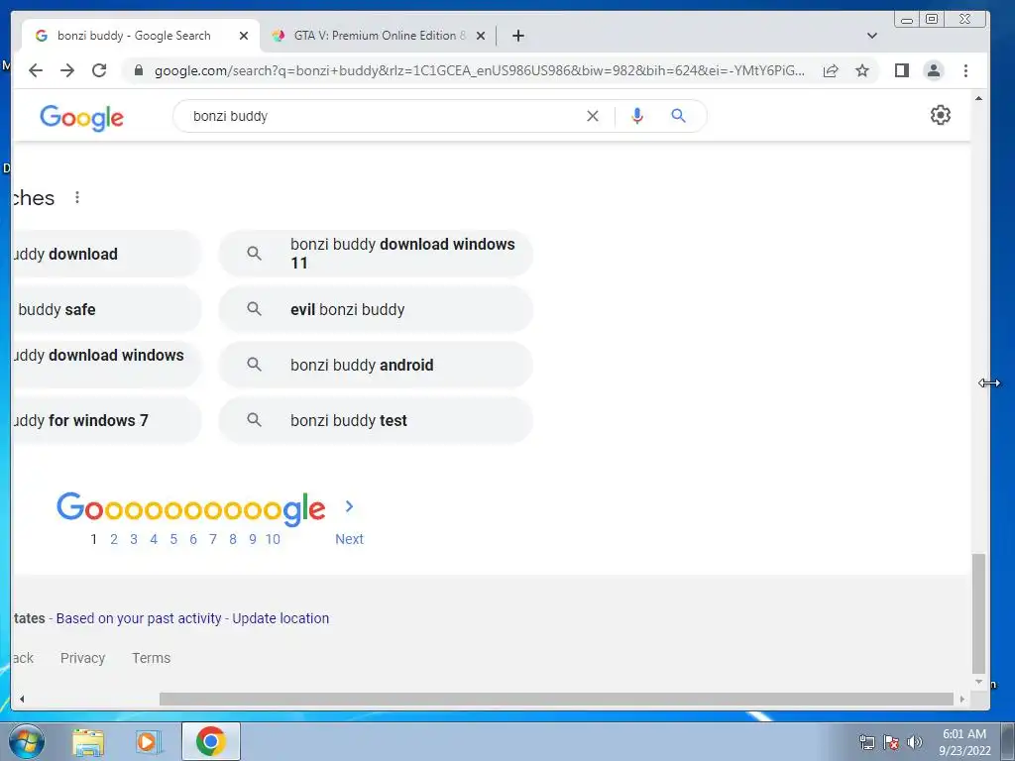Select the 'buddy safe' related search
Image resolution: width=1015 pixels, height=761 pixels.
(x=107, y=309)
